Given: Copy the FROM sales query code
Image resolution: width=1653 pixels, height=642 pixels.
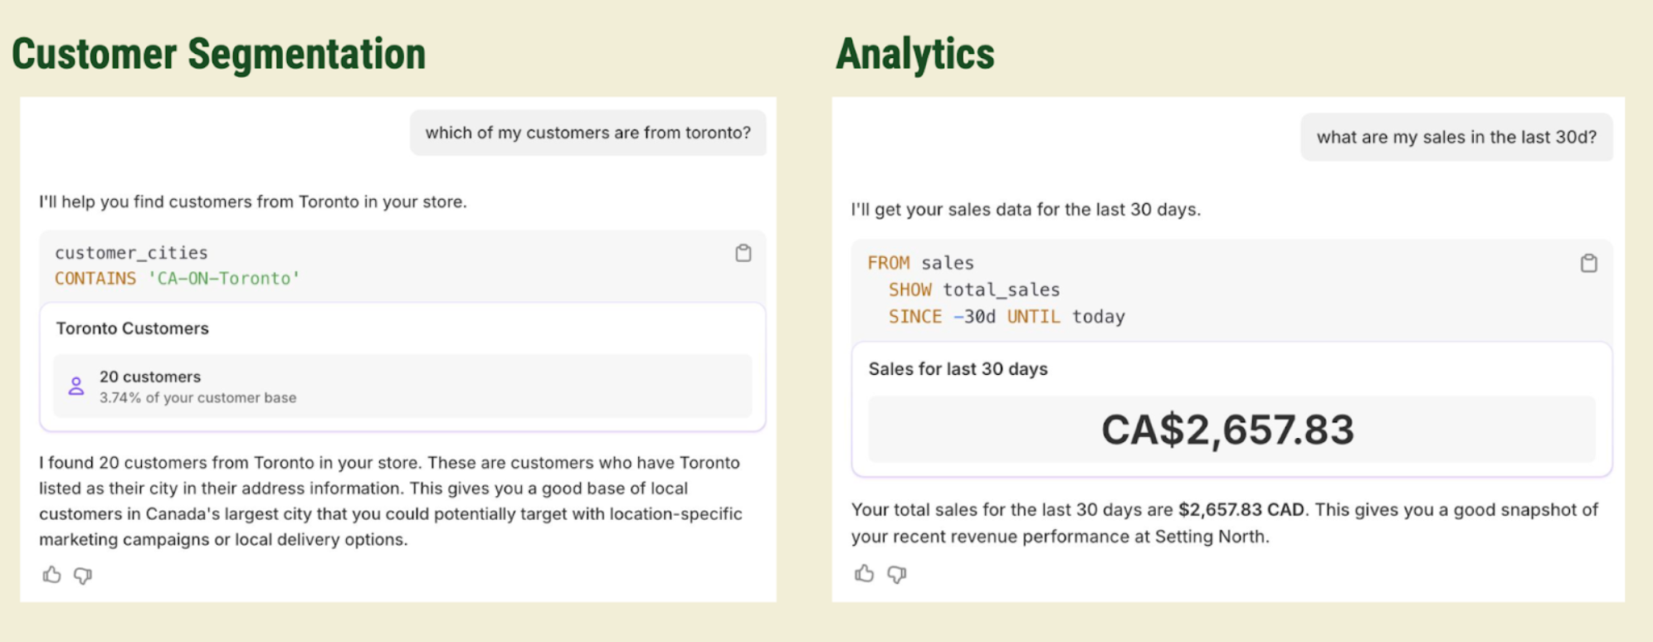Looking at the screenshot, I should pyautogui.click(x=1588, y=263).
